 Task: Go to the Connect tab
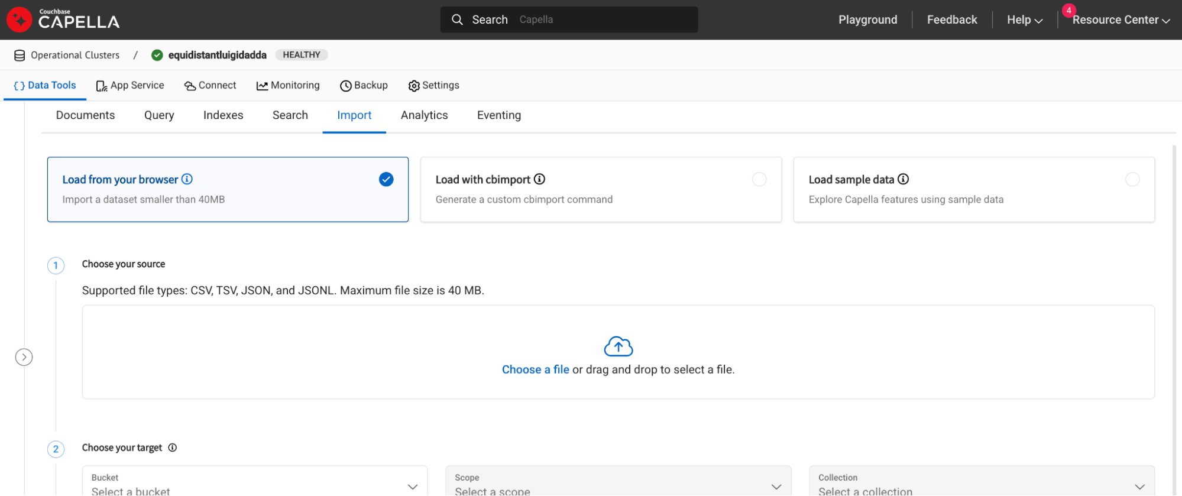(x=210, y=85)
